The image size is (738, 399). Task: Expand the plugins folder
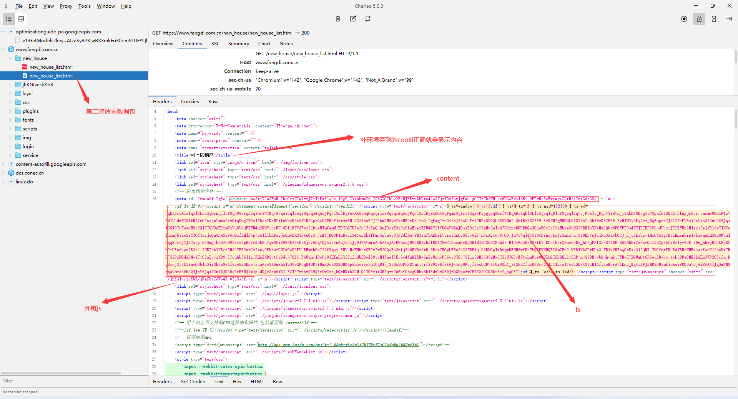pyautogui.click(x=10, y=111)
